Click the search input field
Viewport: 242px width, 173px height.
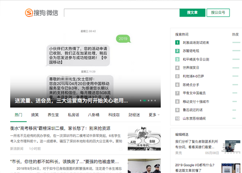[122, 12]
